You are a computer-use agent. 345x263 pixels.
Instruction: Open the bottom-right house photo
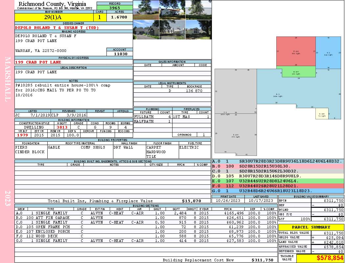198,30
